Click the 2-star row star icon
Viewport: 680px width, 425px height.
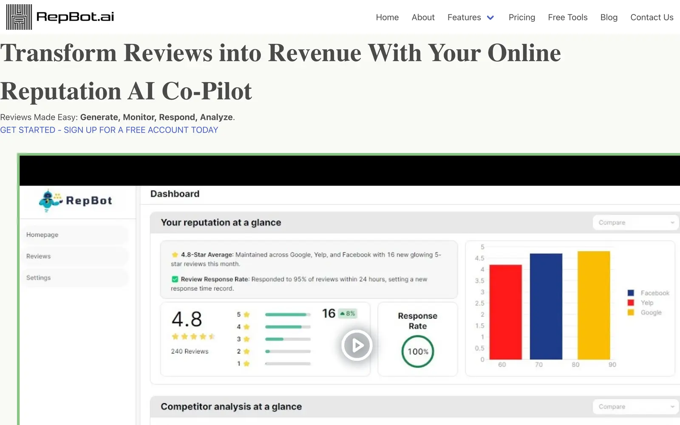coord(246,351)
